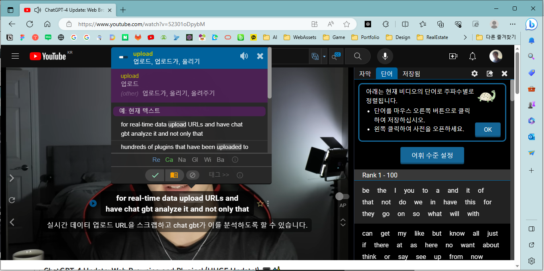The width and height of the screenshot is (544, 271).
Task: Open the Figma bookmark icon
Action: pos(22,37)
